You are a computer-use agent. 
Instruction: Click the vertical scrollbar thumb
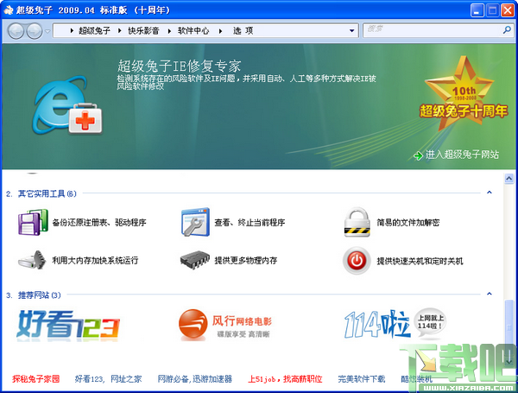(x=509, y=327)
